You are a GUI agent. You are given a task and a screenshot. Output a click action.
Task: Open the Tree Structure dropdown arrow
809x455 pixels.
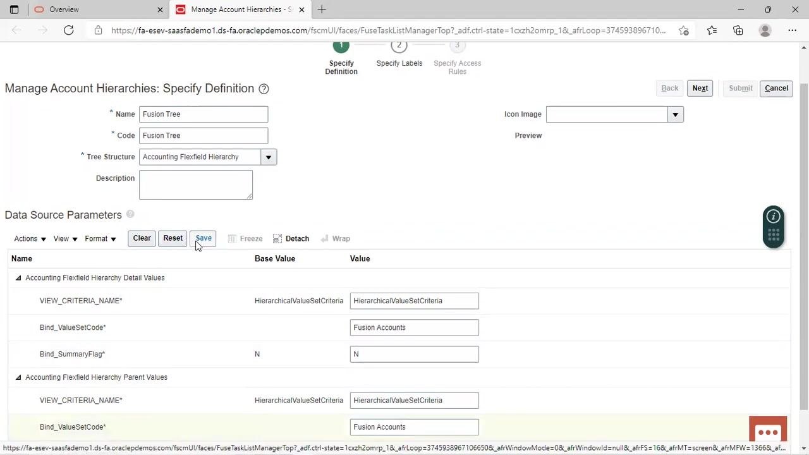pyautogui.click(x=269, y=157)
